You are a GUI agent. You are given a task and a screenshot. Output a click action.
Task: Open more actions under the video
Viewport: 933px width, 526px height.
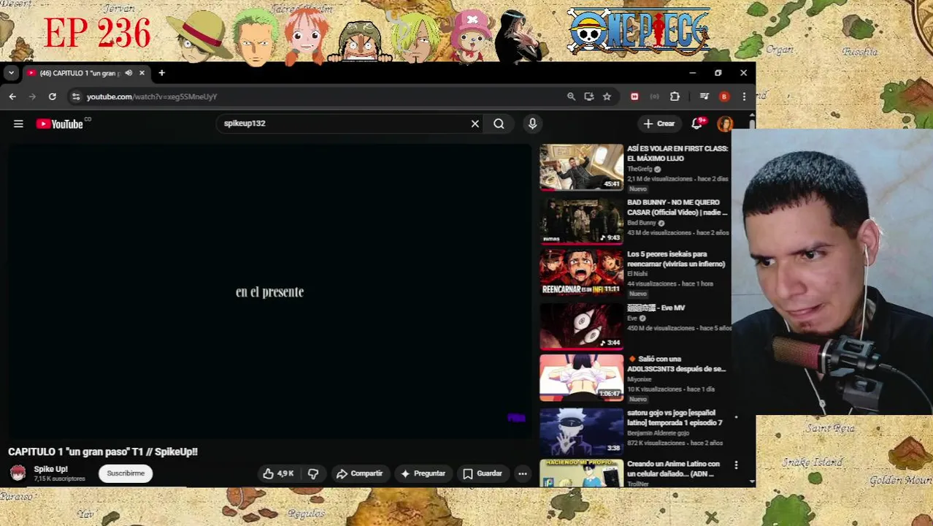pos(523,473)
